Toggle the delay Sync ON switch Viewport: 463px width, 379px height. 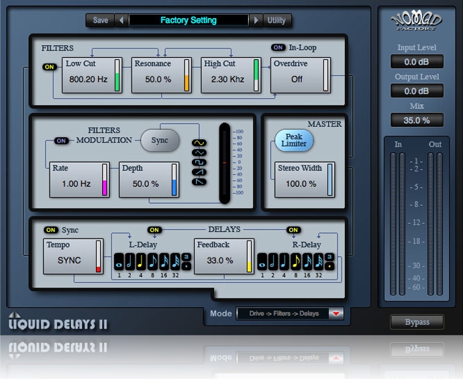tap(51, 230)
